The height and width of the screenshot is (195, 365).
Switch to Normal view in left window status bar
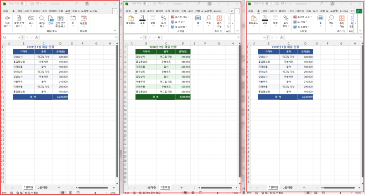(63, 193)
